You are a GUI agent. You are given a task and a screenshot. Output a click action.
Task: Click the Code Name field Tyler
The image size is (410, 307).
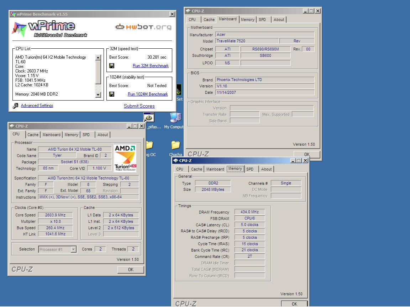click(x=57, y=156)
